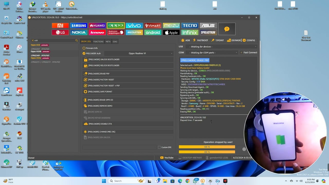Image resolution: width=329 pixels, height=185 pixels.
Task: Clear the search with the X icon
Action: click(x=33, y=40)
